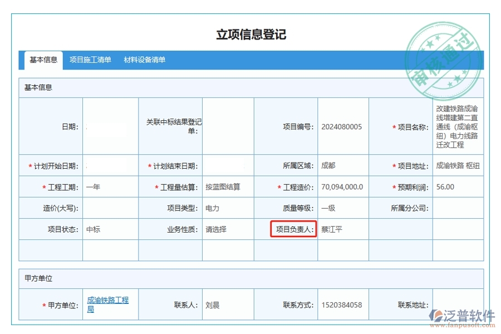The height and width of the screenshot is (334, 501).
Task: Click the 所属分公司 empty field
Action: 460,208
